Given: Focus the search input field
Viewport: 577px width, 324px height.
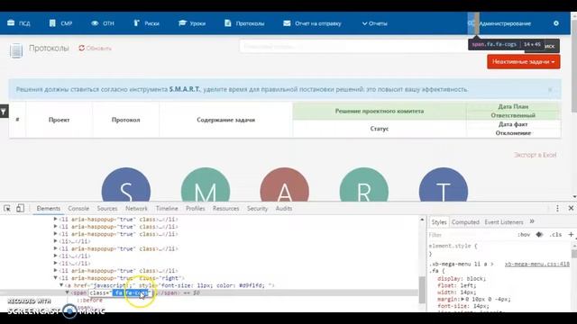Looking at the screenshot, I should point(353,47).
